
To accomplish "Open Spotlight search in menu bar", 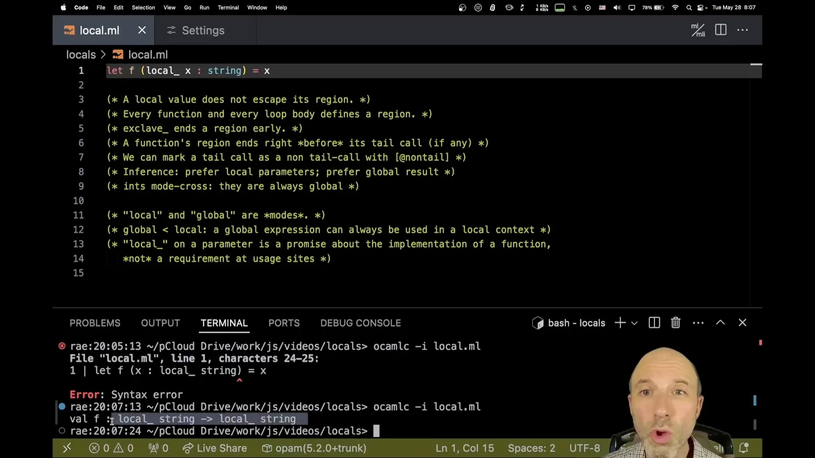I will pos(689,8).
